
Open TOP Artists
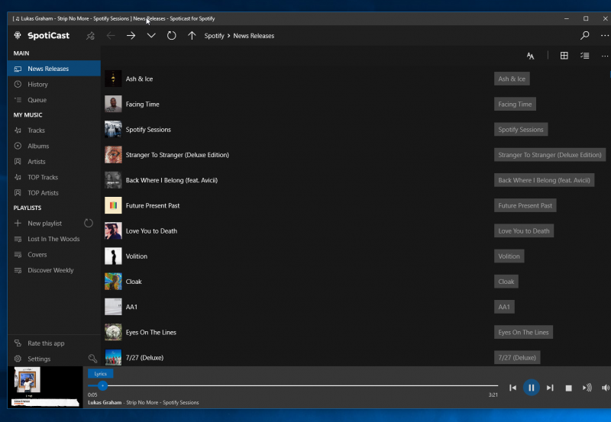[x=53, y=193]
